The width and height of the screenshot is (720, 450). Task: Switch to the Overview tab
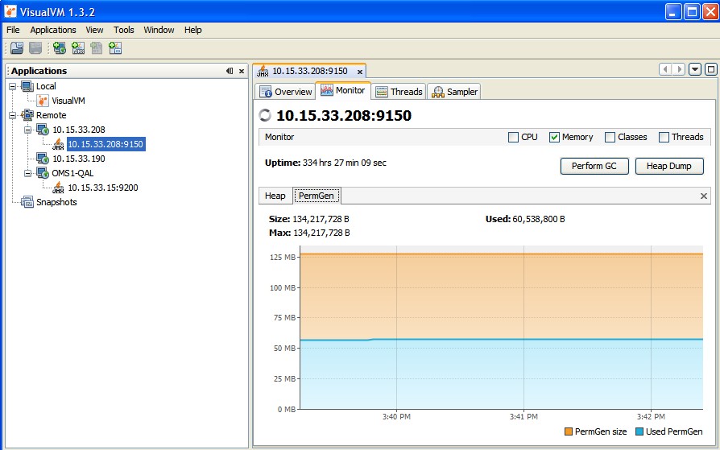point(286,92)
